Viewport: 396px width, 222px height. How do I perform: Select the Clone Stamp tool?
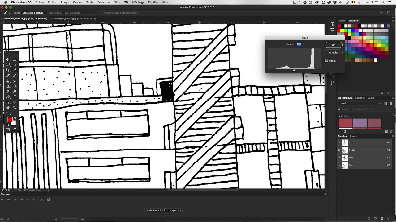pos(8,81)
